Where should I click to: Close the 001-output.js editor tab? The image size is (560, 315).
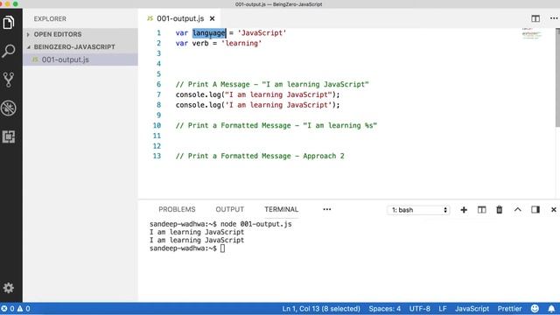(x=212, y=18)
